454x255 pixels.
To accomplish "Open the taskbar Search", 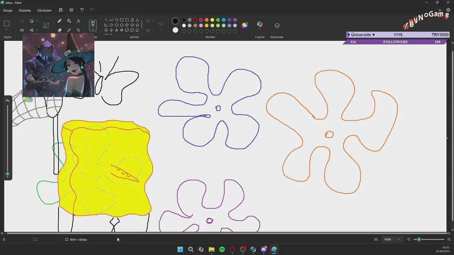I will pyautogui.click(x=191, y=249).
